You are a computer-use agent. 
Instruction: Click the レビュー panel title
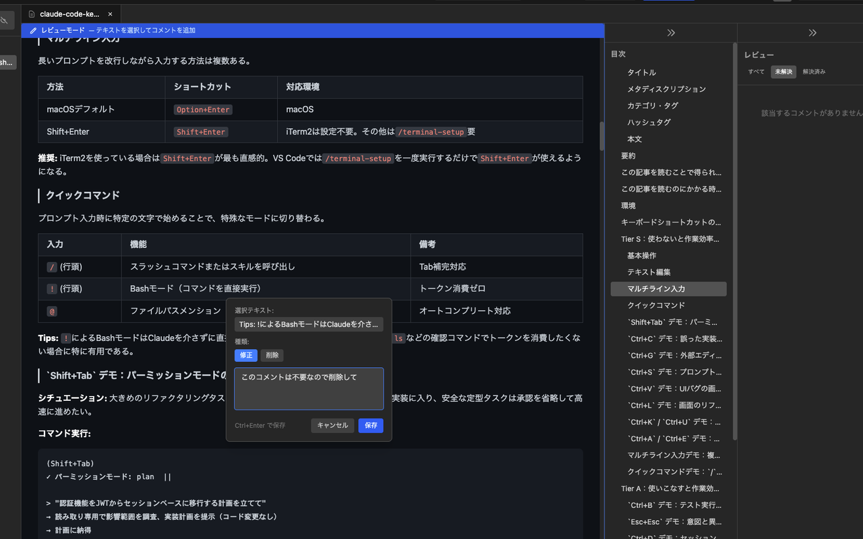pyautogui.click(x=759, y=55)
